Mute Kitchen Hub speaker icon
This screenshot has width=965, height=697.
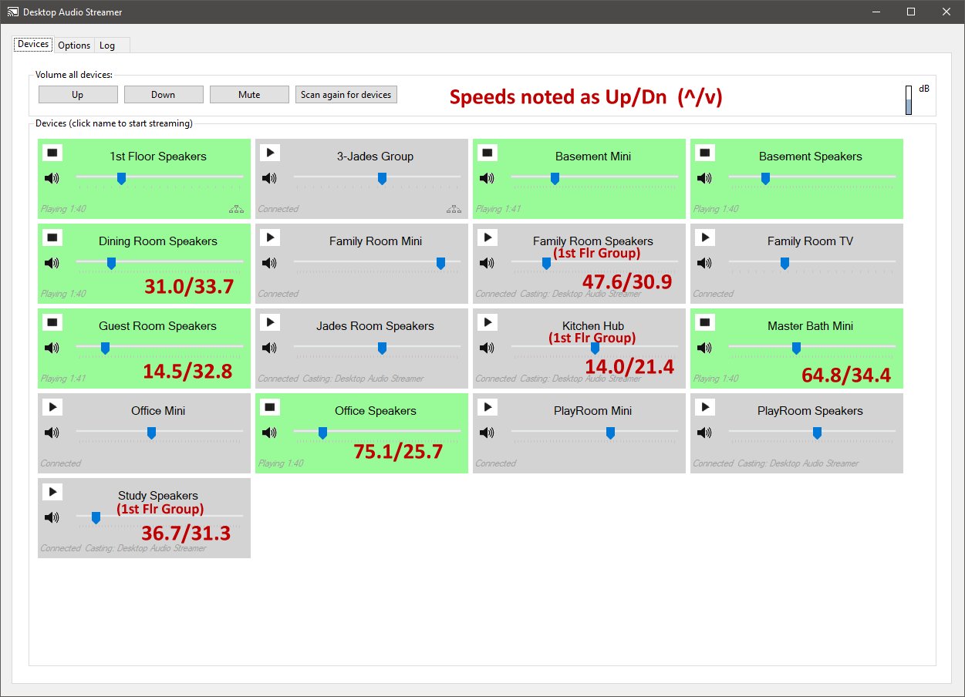tap(487, 348)
